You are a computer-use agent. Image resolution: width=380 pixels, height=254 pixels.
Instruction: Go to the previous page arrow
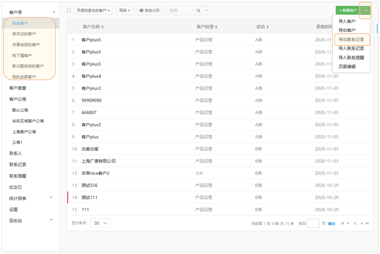348,223
